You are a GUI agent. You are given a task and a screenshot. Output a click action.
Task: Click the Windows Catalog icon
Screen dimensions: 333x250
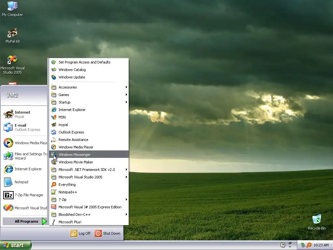[54, 70]
